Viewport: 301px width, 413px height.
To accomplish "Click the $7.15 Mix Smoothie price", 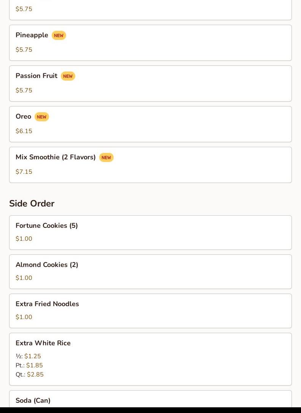I will pyautogui.click(x=24, y=172).
